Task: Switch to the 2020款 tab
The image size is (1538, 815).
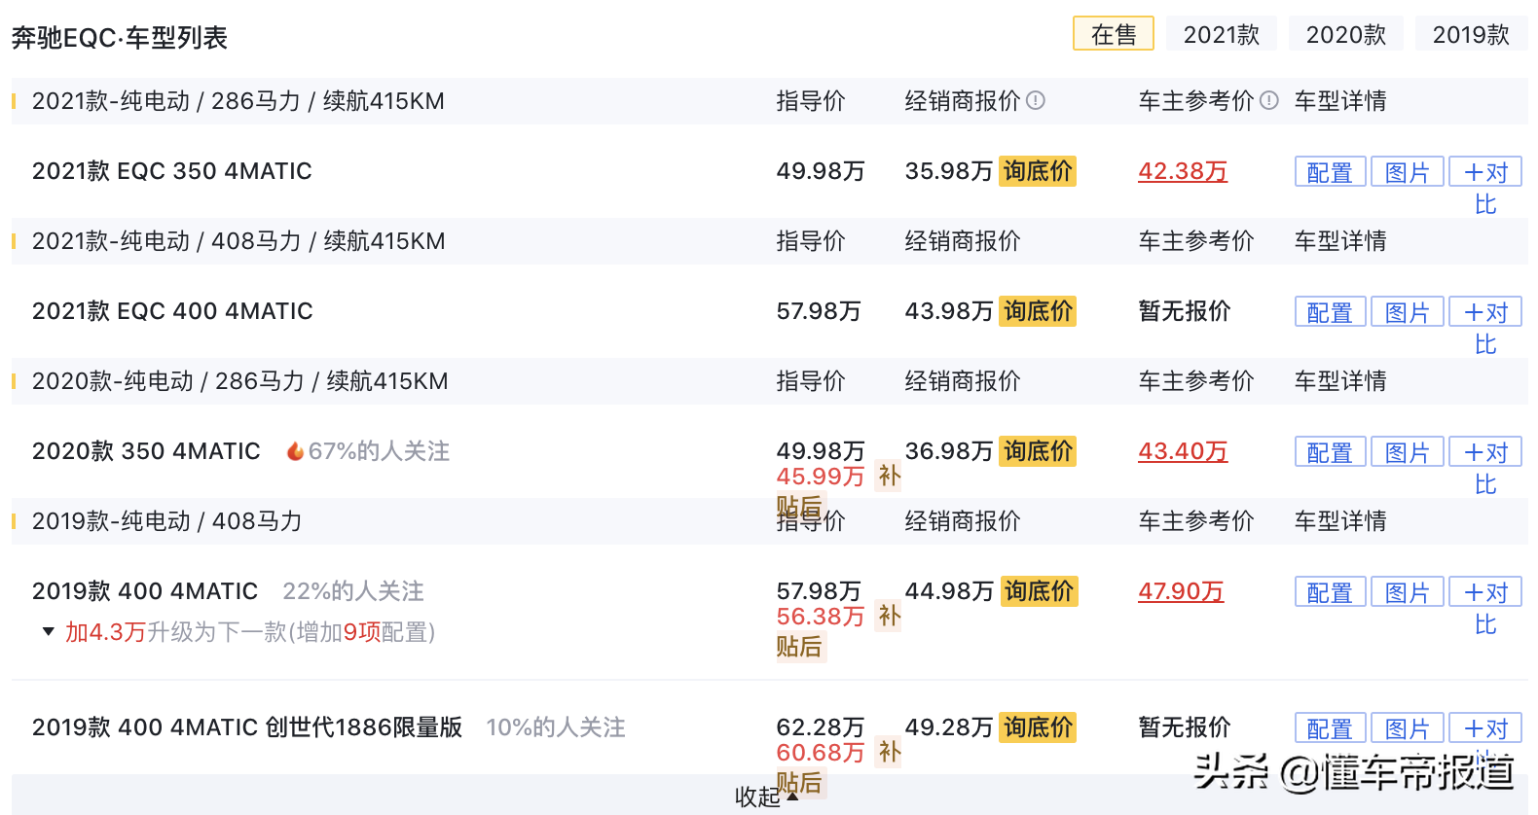Action: click(x=1346, y=34)
